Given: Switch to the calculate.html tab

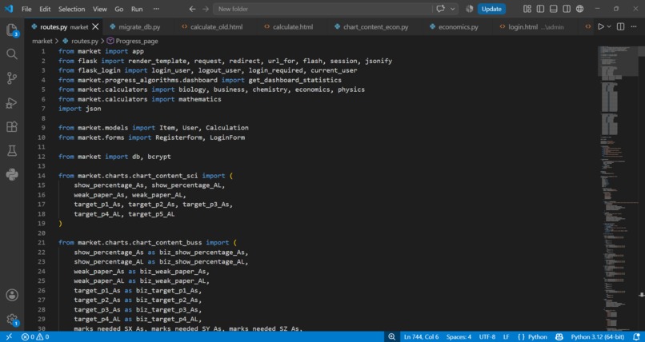Looking at the screenshot, I should click(x=293, y=26).
